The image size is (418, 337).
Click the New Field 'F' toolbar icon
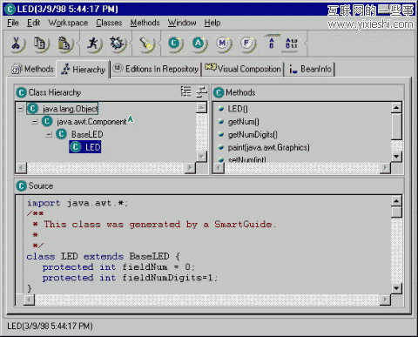tap(247, 44)
